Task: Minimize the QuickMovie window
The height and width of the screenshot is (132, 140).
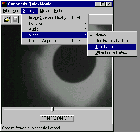Action: (97, 4)
